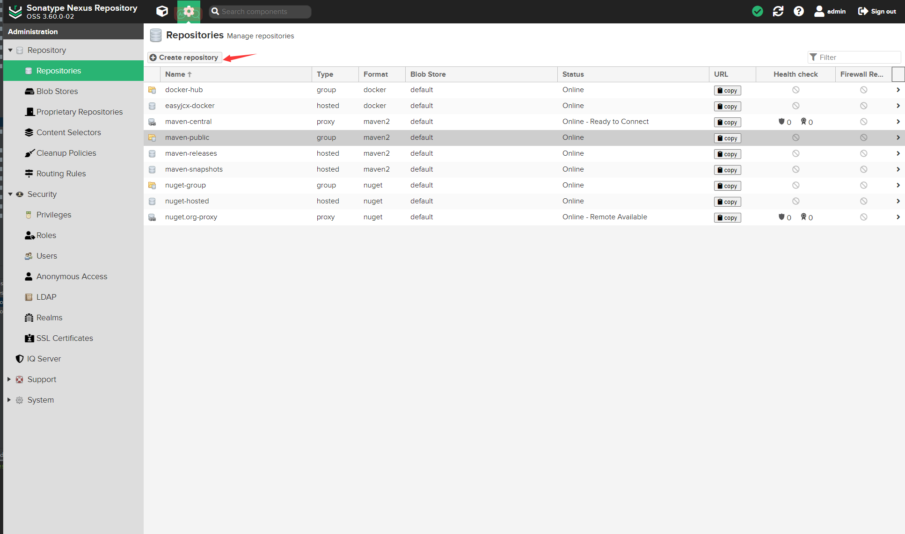Open Administration via the gear icon

coord(189,11)
